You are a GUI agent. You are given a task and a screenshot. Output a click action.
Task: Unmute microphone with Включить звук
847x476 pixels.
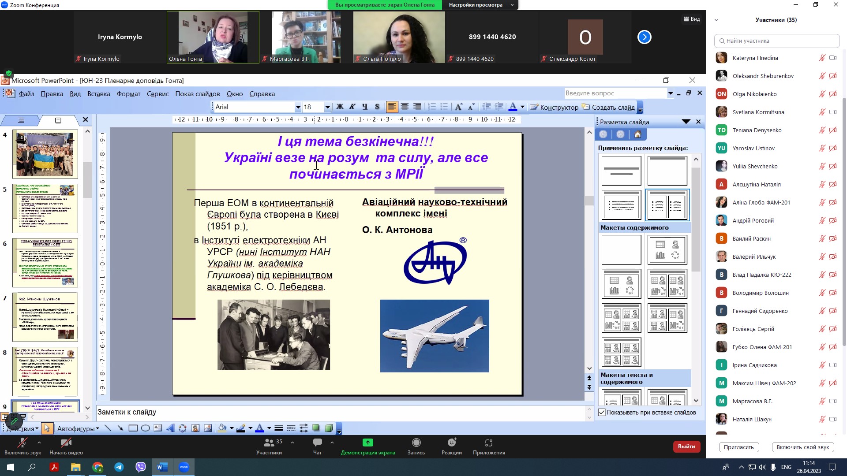pos(22,446)
